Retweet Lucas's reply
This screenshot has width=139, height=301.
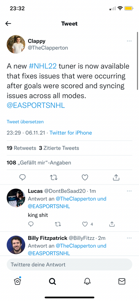(58, 224)
